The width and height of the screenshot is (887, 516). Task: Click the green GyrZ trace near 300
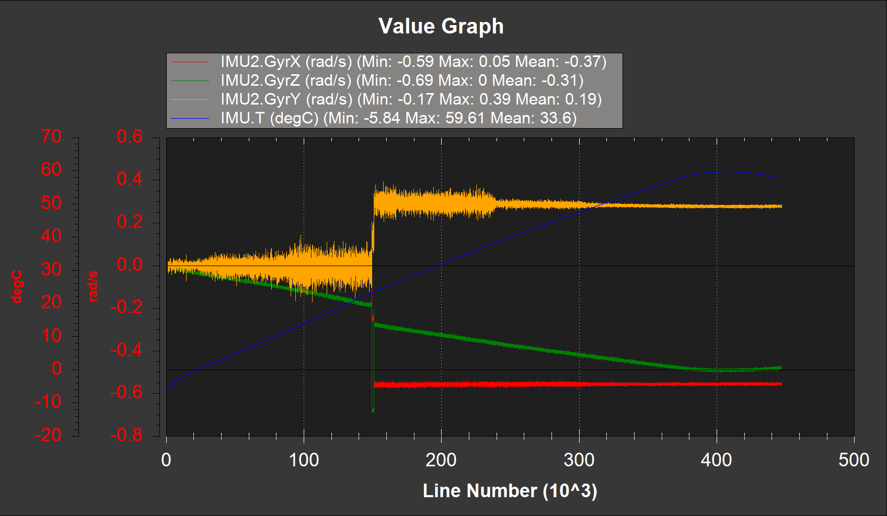579,354
